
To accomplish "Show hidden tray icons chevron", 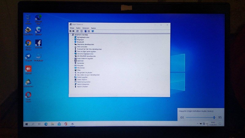I will pyautogui.click(x=197, y=124).
